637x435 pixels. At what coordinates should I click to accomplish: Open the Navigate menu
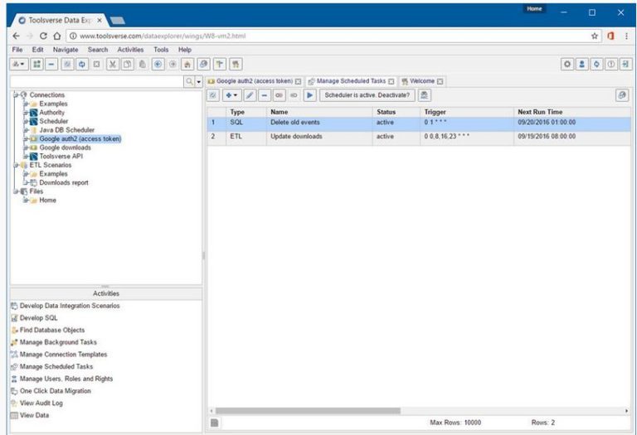(x=66, y=50)
